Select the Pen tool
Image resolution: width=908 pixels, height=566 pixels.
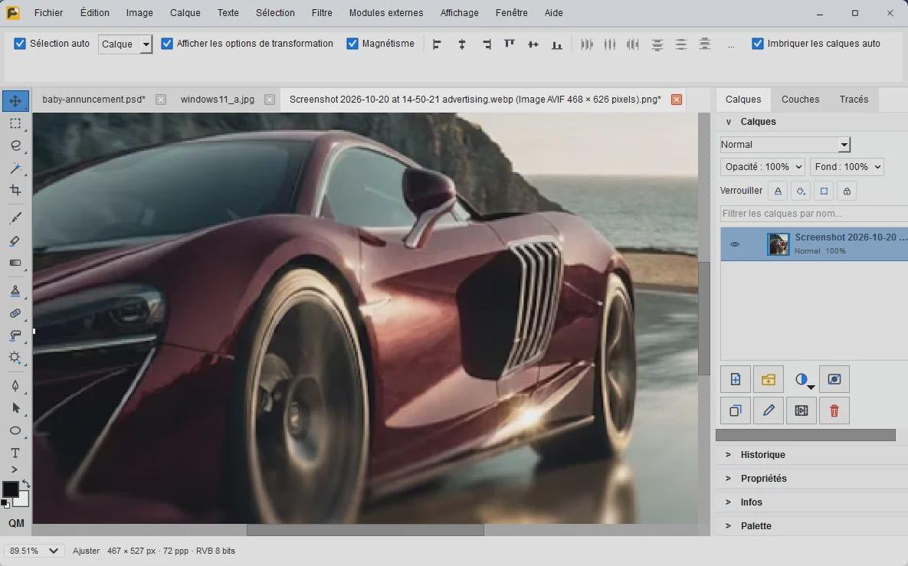point(15,385)
